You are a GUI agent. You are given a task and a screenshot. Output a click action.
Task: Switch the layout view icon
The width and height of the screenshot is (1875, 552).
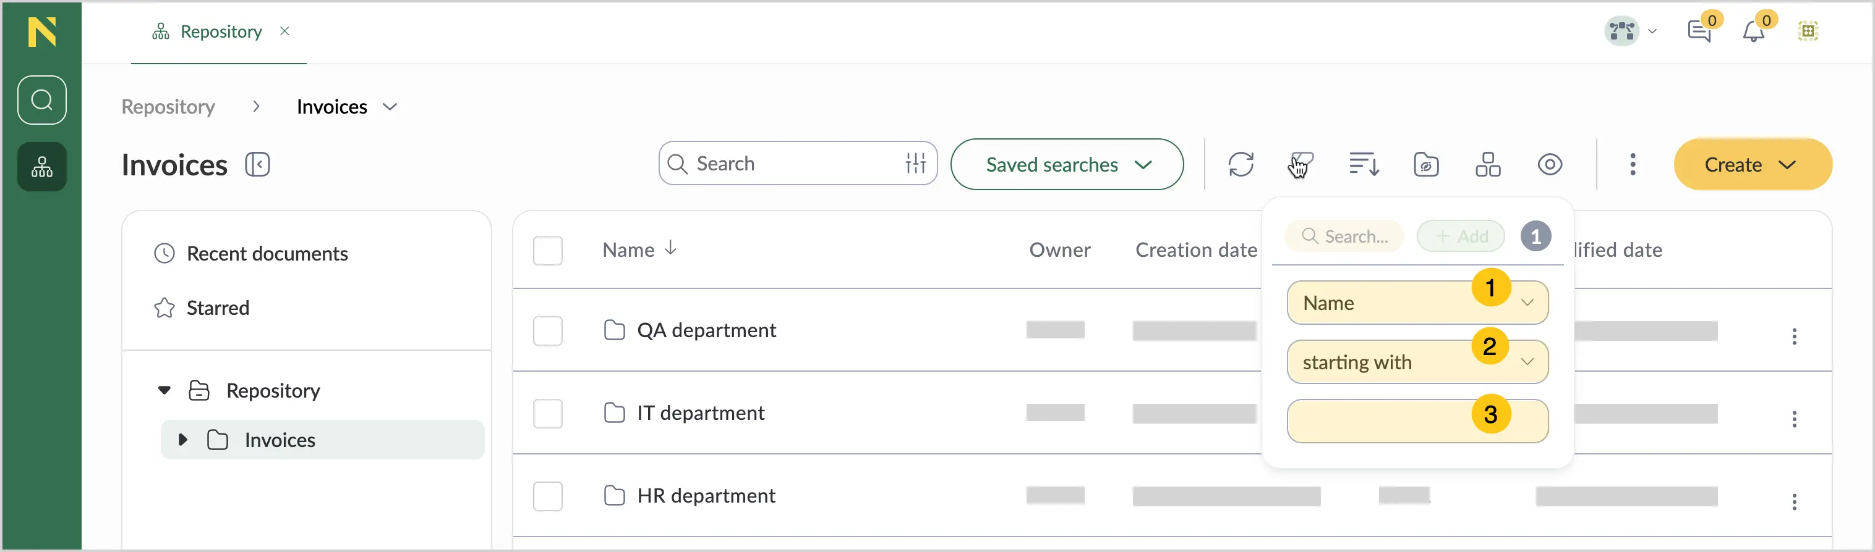1488,165
